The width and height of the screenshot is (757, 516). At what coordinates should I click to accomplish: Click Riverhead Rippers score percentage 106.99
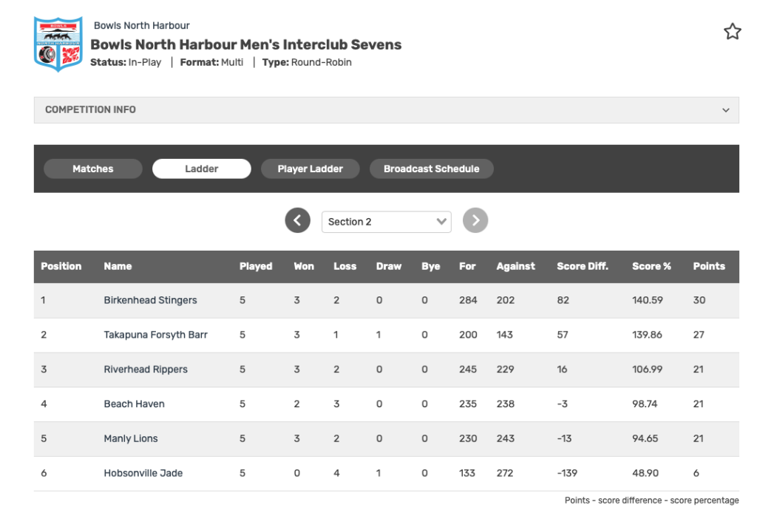coord(647,370)
